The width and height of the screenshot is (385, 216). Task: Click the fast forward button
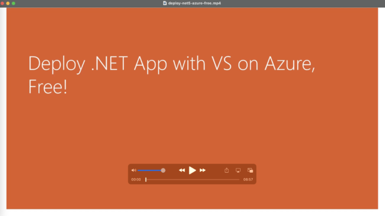pyautogui.click(x=203, y=170)
